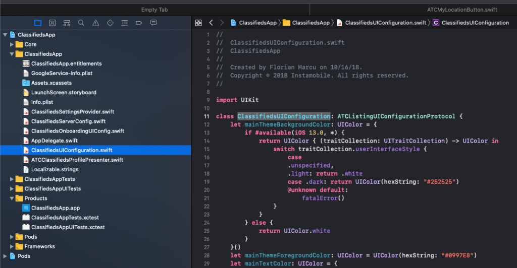Open the Test navigator diamond icon

pyautogui.click(x=110, y=23)
